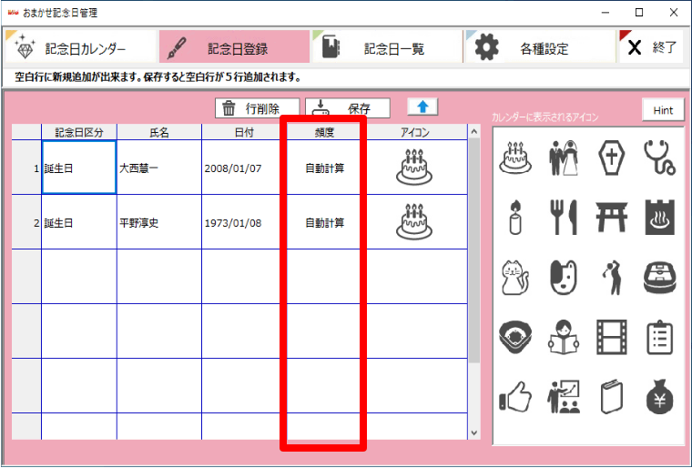Screen dimensions: 692x468
Task: Select the cat icon
Action: pos(515,278)
